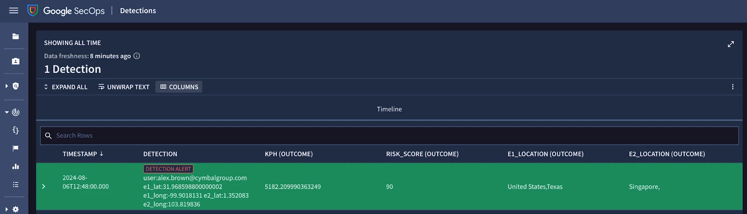Click the E1_LOCATION (OUTCOME) column header
The width and height of the screenshot is (747, 214).
point(545,154)
